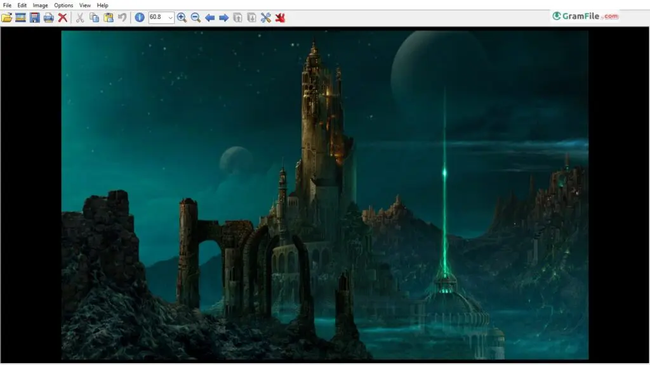This screenshot has width=650, height=365.
Task: Delete the file with the red X icon
Action: [x=63, y=17]
